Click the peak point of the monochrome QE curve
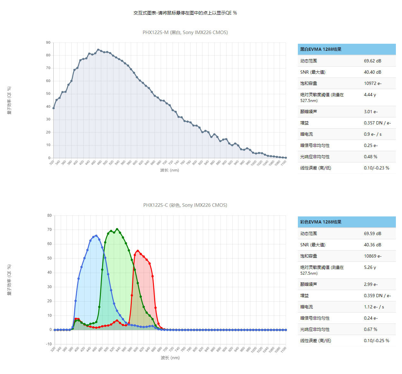Viewport: 402px width, 374px height. (98, 50)
